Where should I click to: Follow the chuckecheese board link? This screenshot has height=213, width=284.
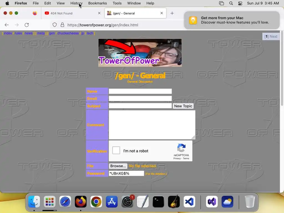pos(68,33)
